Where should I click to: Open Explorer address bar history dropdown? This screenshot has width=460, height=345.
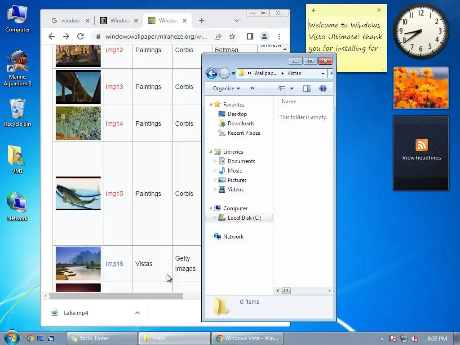[x=323, y=73]
